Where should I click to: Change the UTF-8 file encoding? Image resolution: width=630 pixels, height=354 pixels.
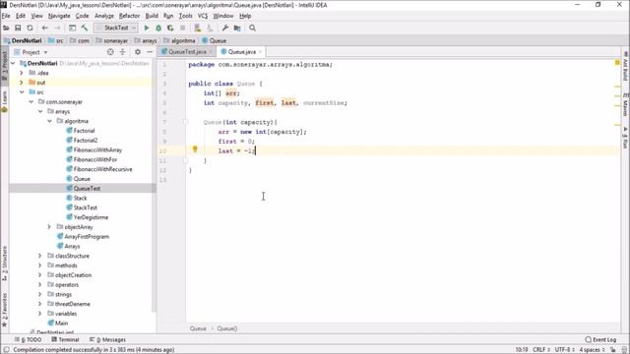[565, 350]
